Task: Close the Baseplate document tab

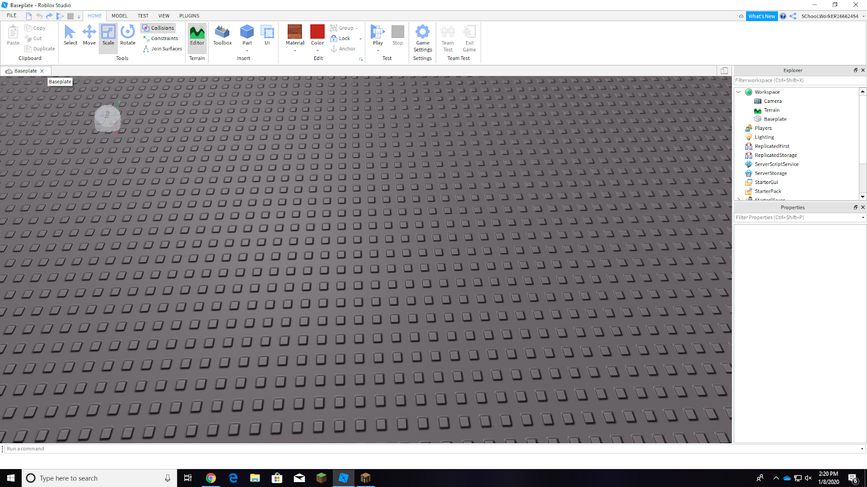Action: 42,71
